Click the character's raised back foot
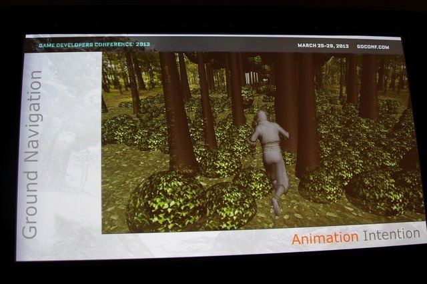The height and width of the screenshot is (284, 427). click(276, 206)
